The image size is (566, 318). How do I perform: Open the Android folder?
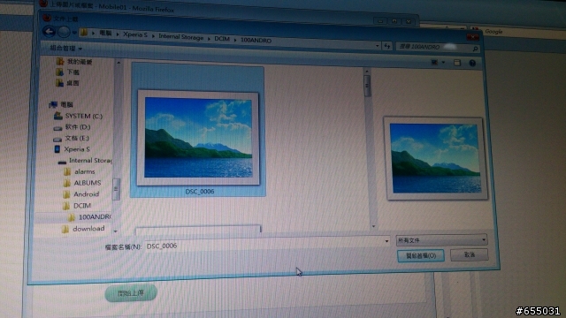tap(87, 194)
